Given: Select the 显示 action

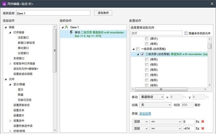Looking at the screenshot, I should (x=21, y=90).
